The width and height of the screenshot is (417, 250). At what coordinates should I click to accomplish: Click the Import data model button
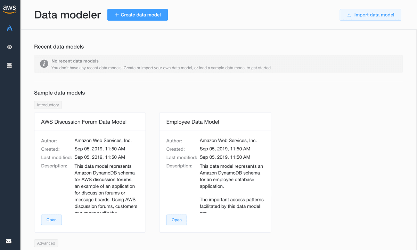370,15
